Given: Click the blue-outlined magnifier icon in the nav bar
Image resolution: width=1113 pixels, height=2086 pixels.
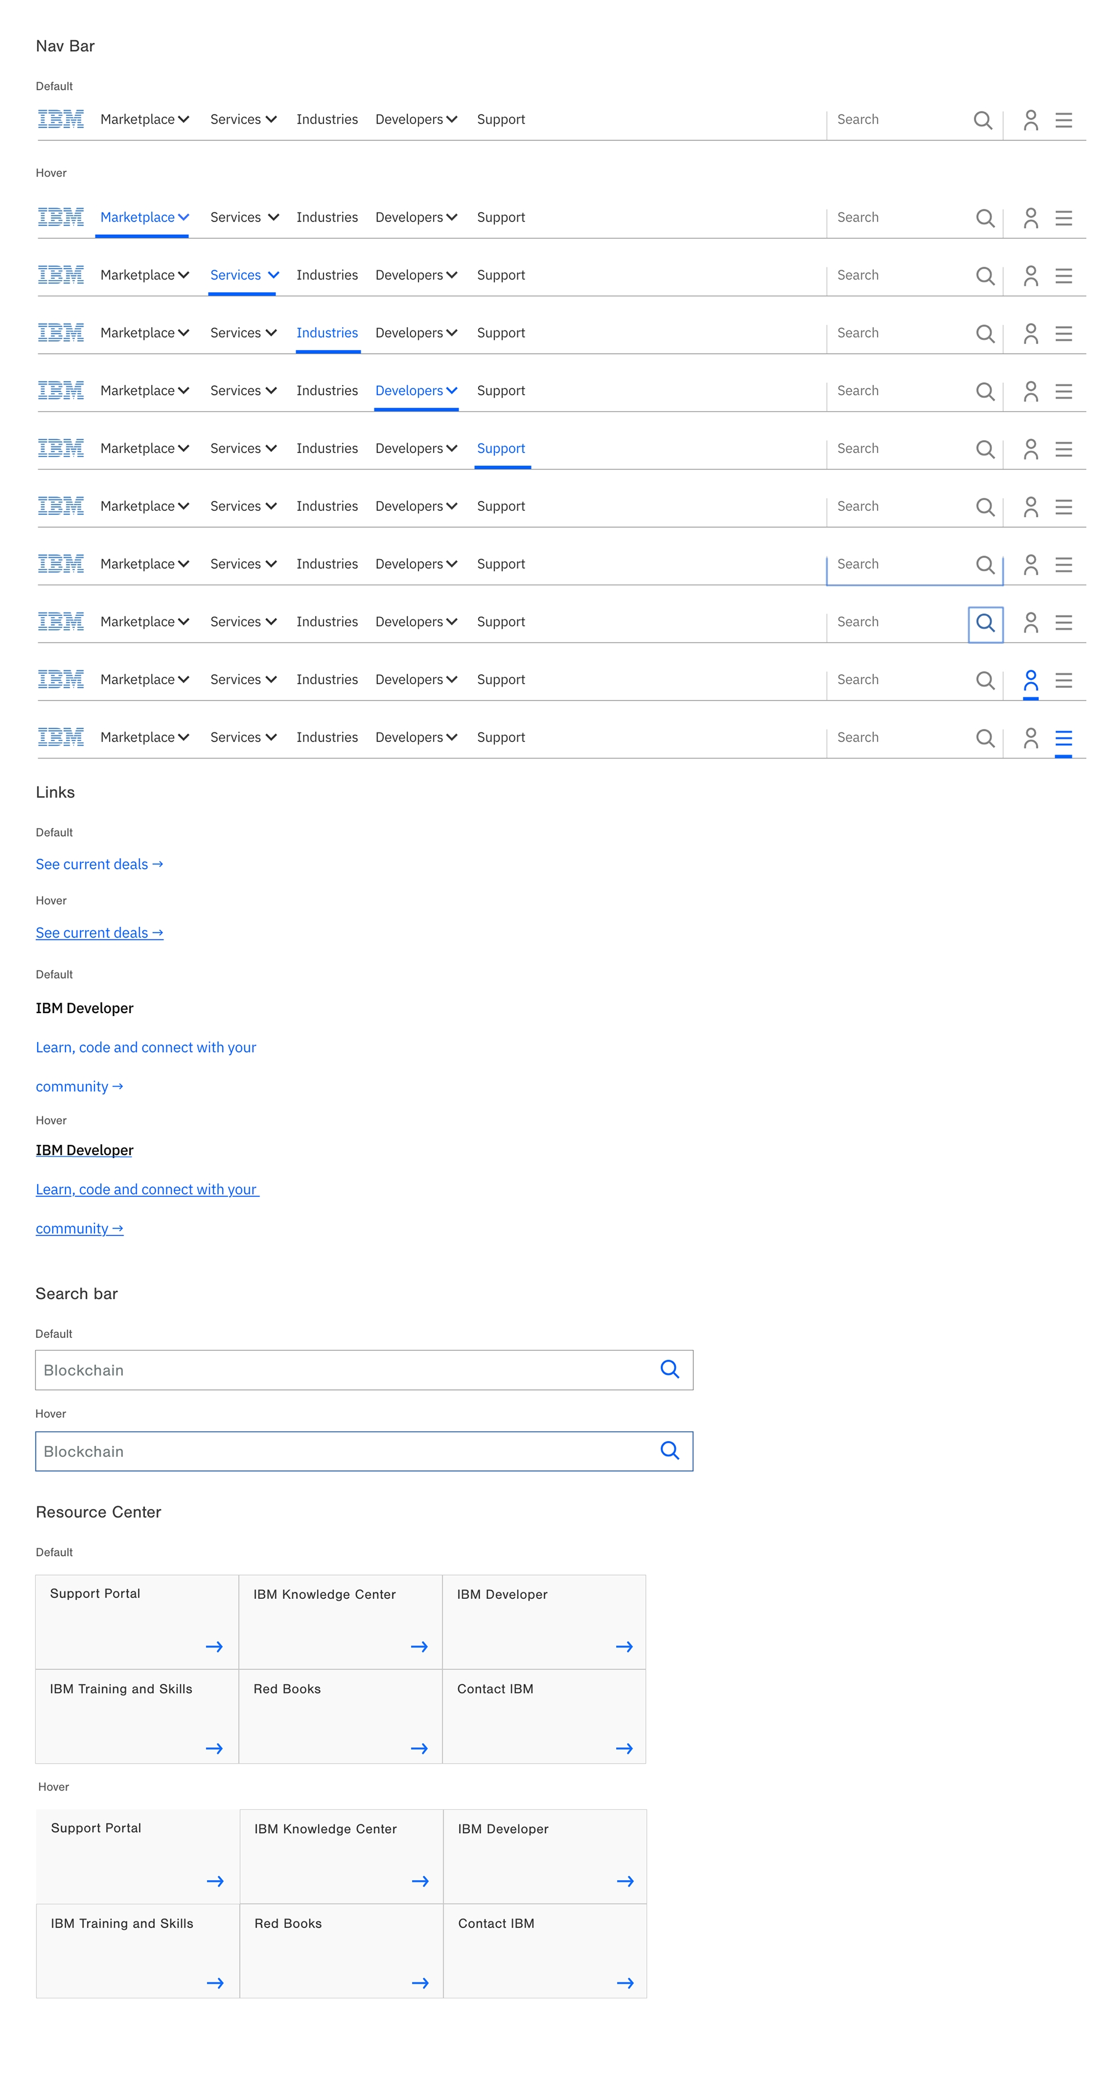Looking at the screenshot, I should coord(985,623).
